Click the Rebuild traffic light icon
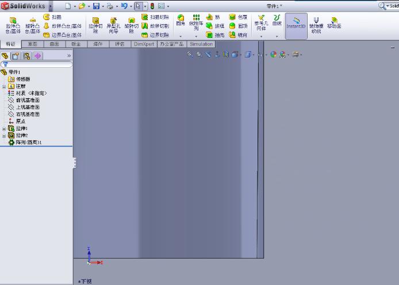The width and height of the screenshot is (399, 285). coord(152,6)
